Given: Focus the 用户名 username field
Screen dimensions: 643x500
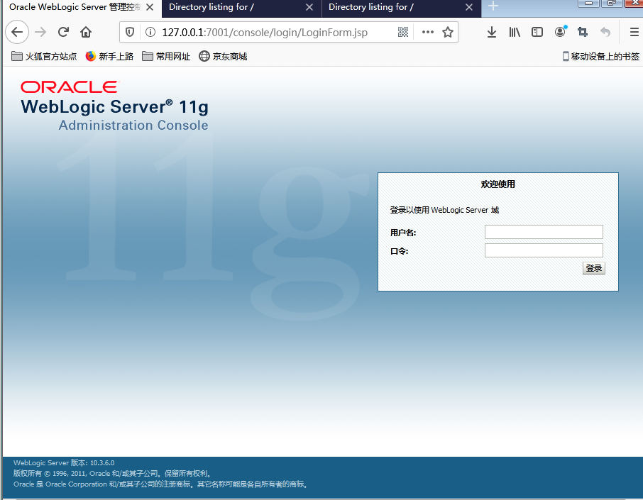Looking at the screenshot, I should (x=544, y=232).
